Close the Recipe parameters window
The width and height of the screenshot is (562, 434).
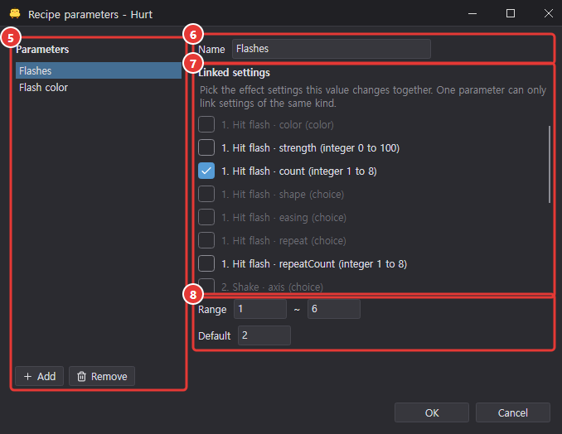[548, 13]
